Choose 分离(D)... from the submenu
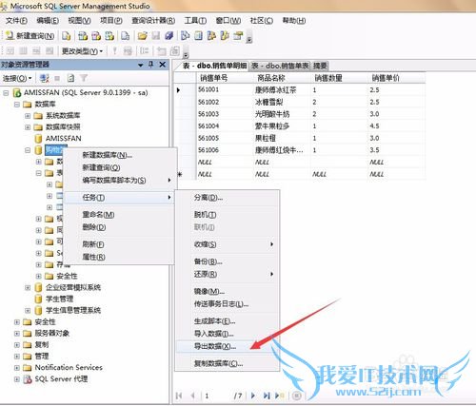Viewport: 476px width, 406px height. [x=227, y=198]
